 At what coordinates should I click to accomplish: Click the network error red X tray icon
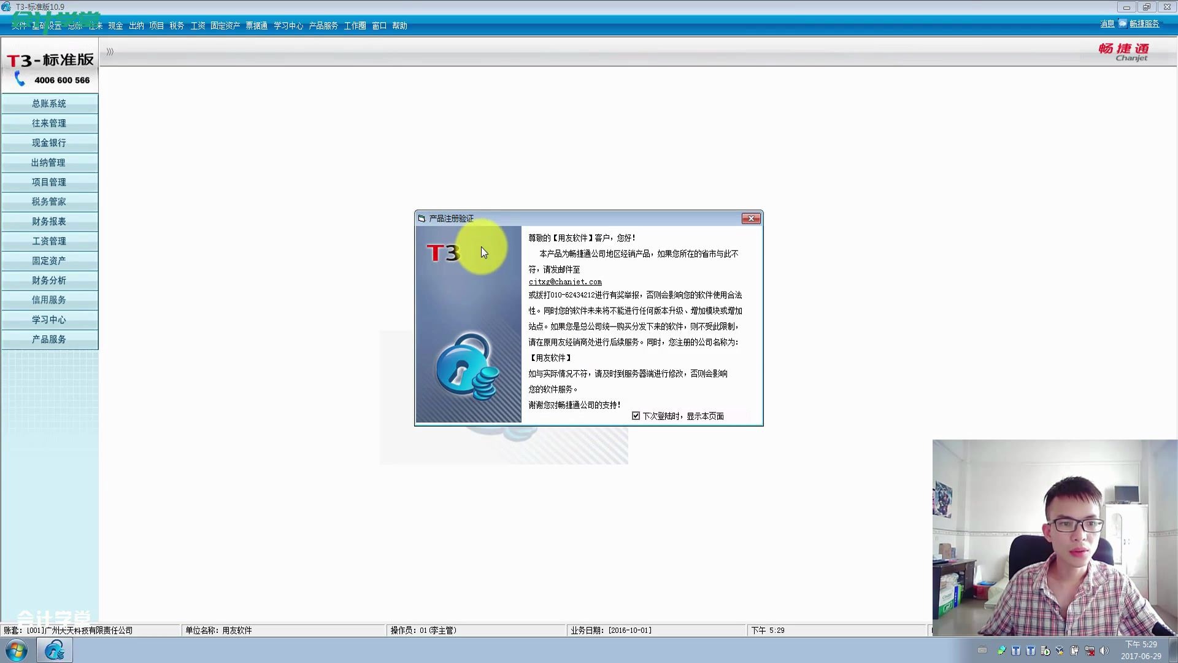[x=1090, y=651]
